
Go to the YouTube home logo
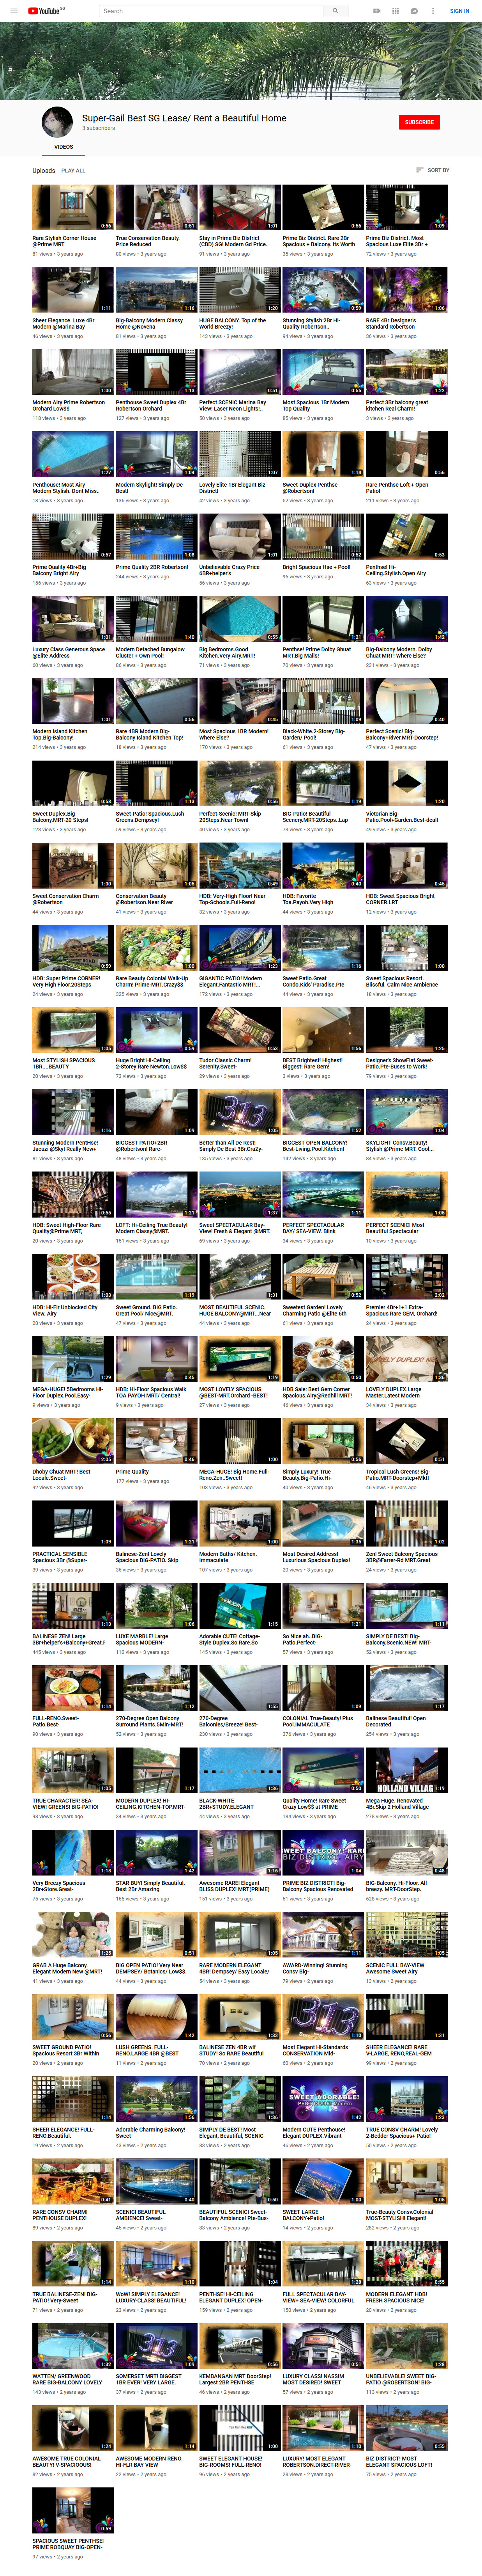pyautogui.click(x=45, y=11)
